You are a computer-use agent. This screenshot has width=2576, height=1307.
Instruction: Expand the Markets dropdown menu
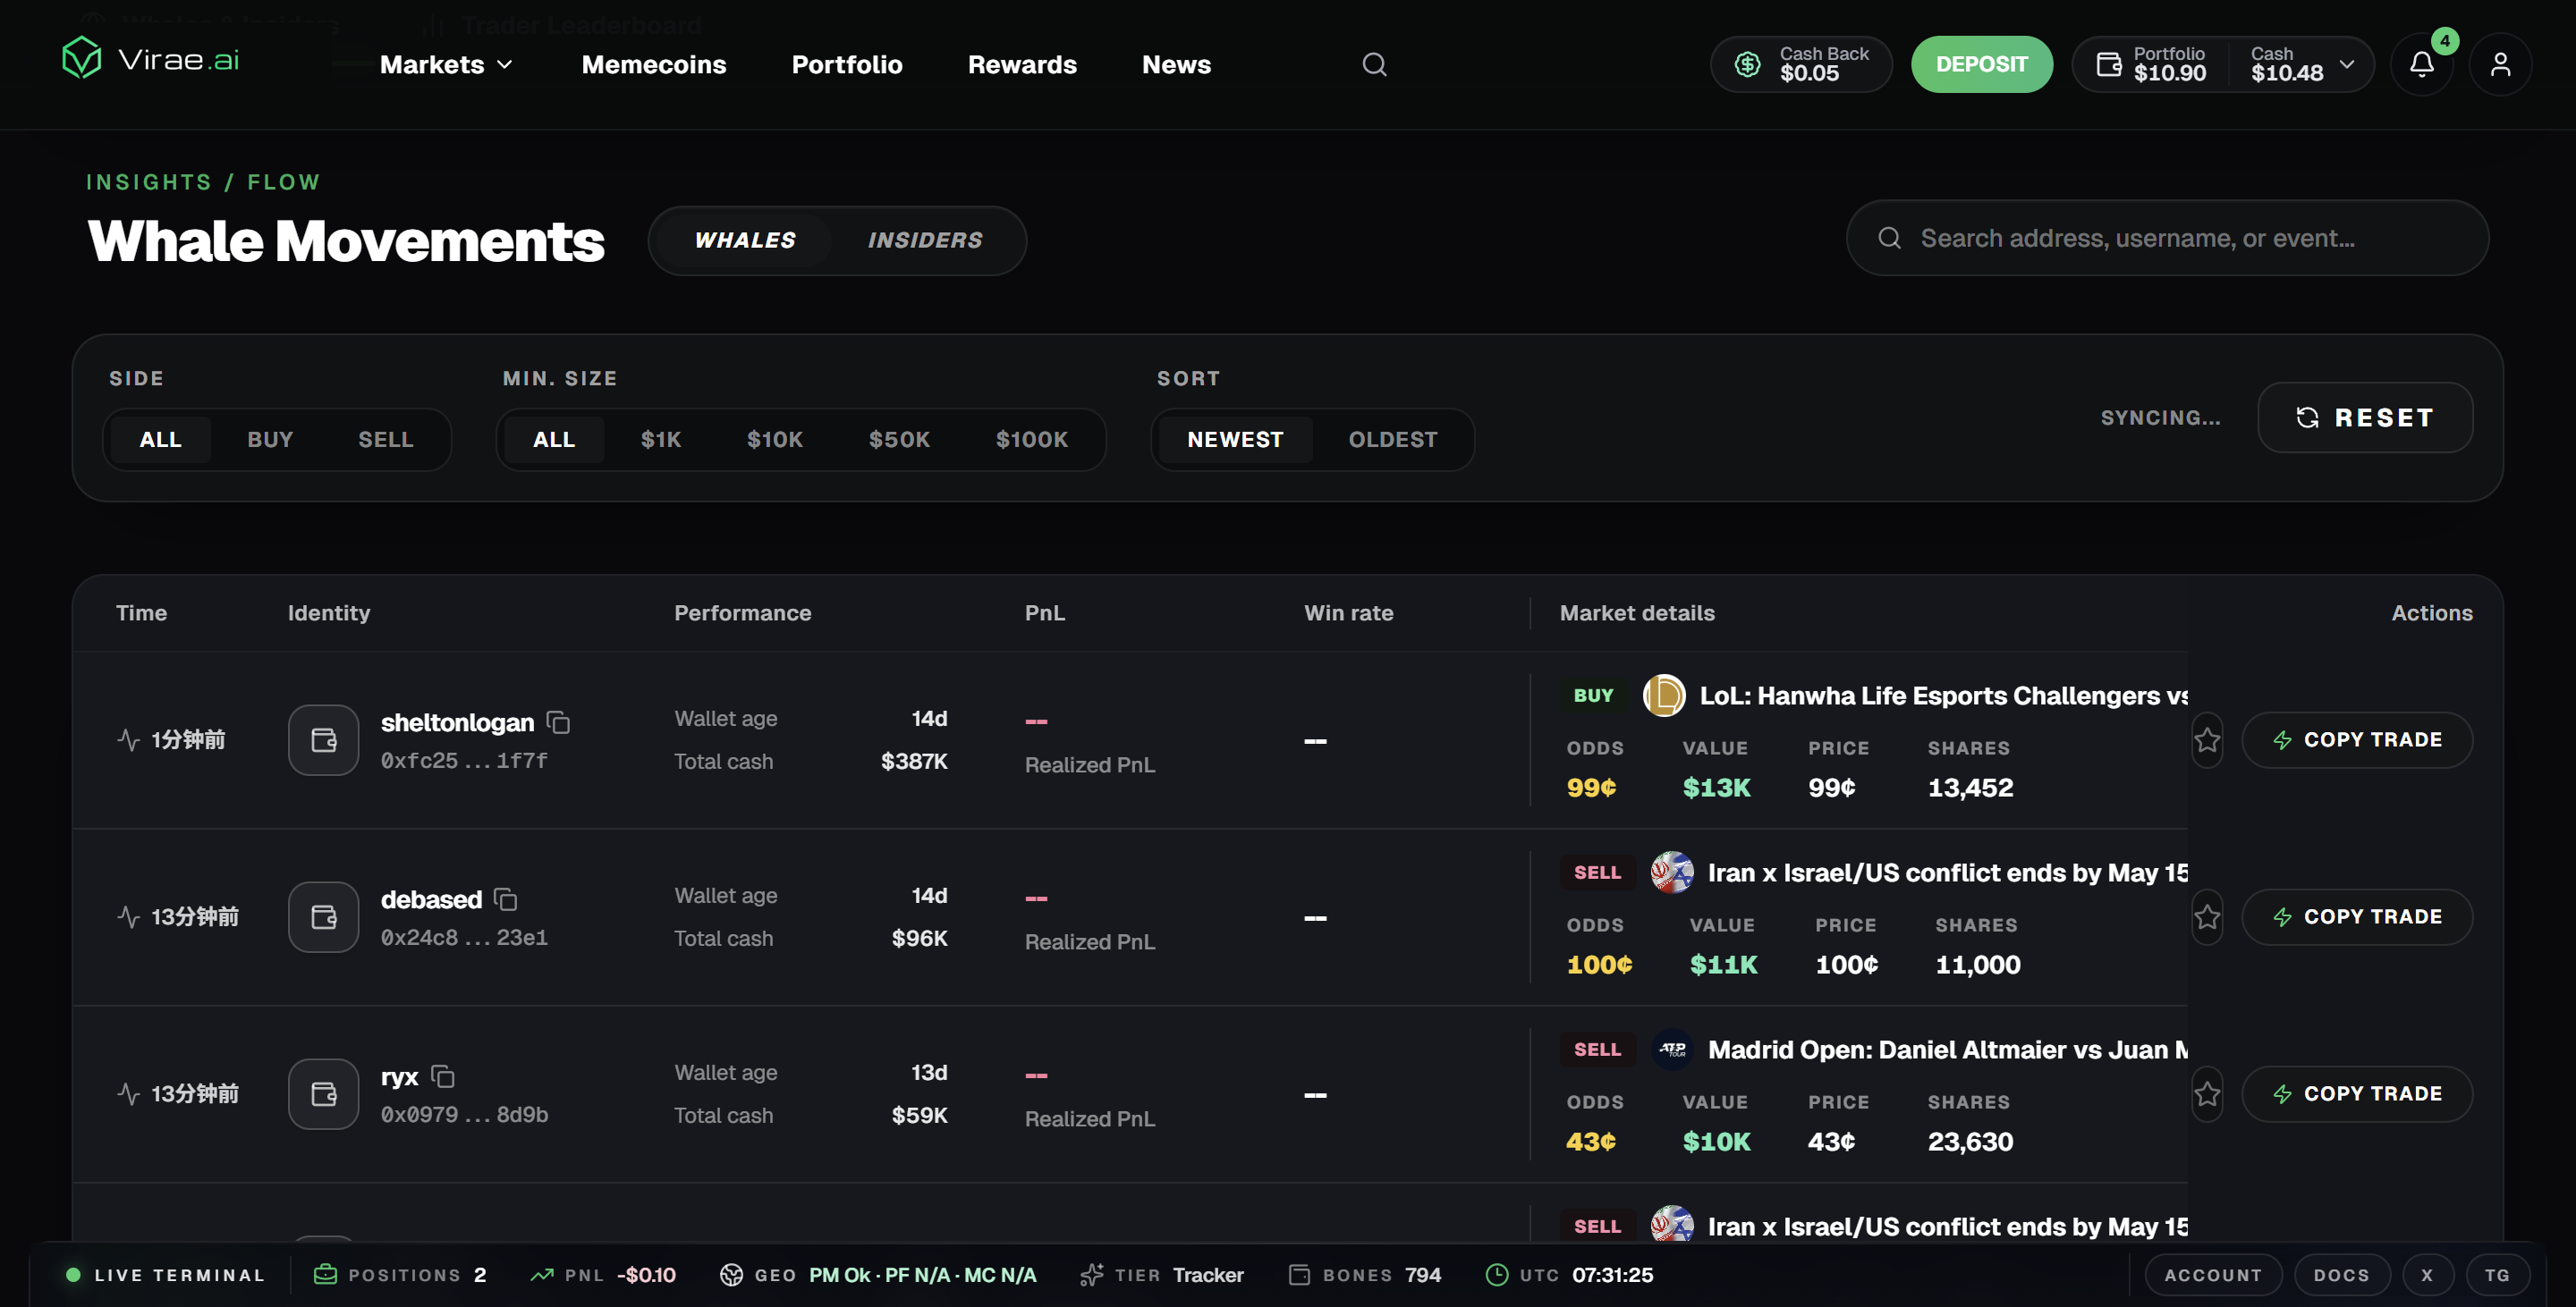tap(447, 65)
